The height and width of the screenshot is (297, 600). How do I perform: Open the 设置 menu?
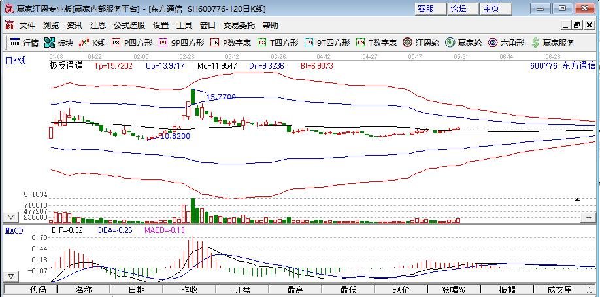tap(161, 26)
